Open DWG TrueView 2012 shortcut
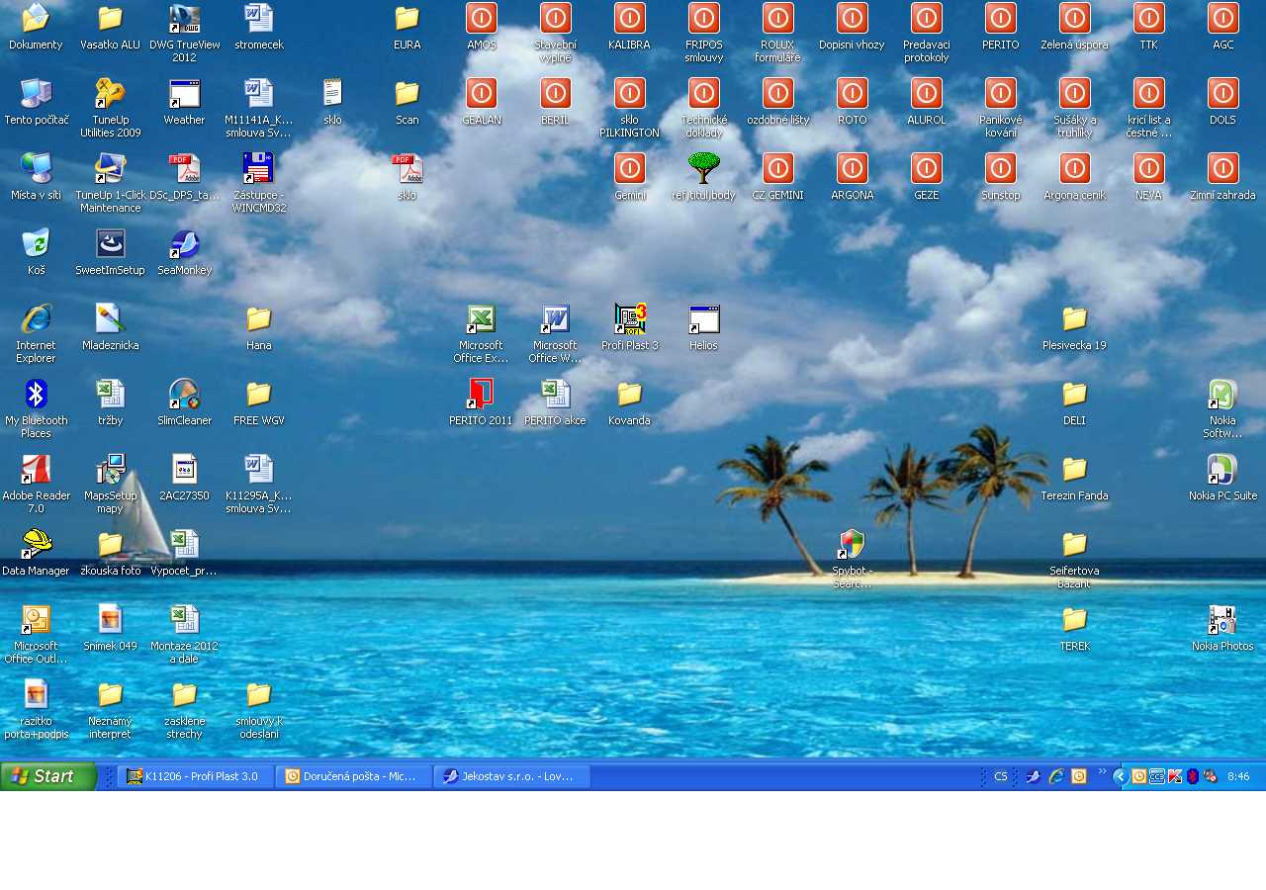1266x890 pixels. [184, 19]
